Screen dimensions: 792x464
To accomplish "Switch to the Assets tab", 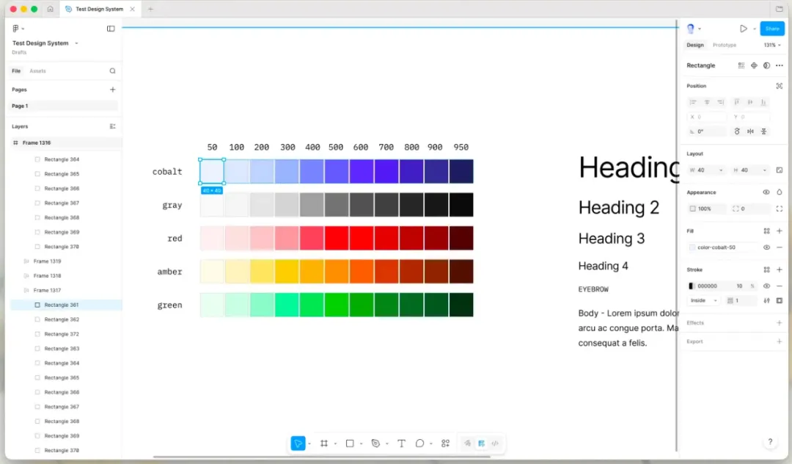I will 37,71.
